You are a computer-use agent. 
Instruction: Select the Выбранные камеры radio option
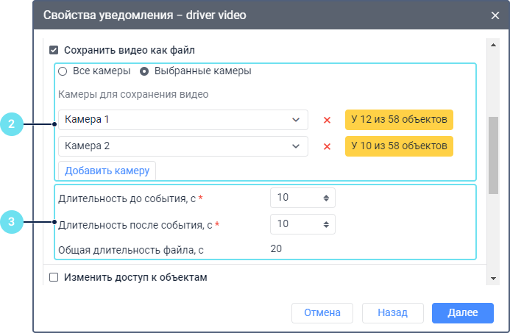point(144,71)
